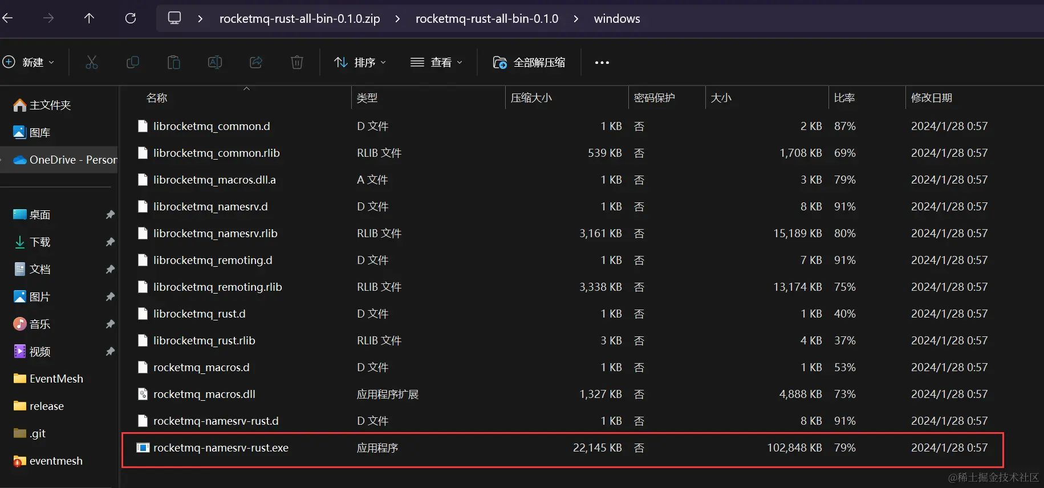Click the Paste clipboard icon
Image resolution: width=1044 pixels, height=488 pixels.
coord(174,62)
